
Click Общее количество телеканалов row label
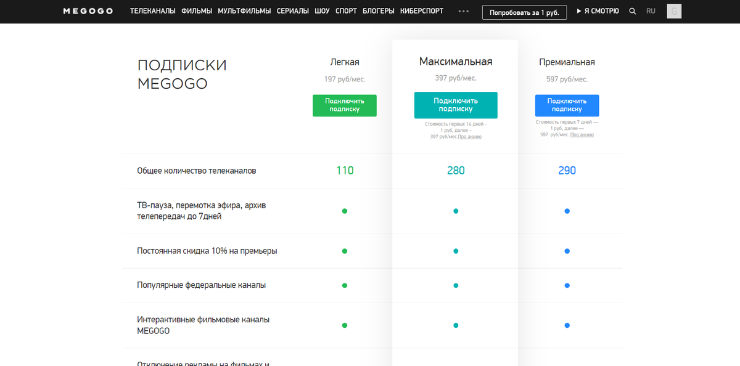click(x=197, y=171)
